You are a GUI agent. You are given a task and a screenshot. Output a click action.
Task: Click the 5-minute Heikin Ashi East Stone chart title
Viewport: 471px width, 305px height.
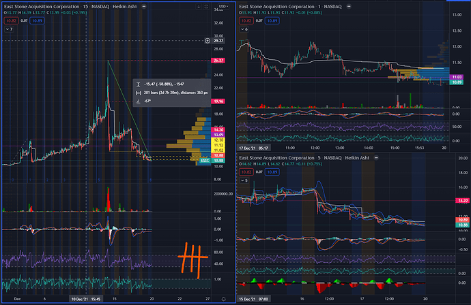coord(304,157)
